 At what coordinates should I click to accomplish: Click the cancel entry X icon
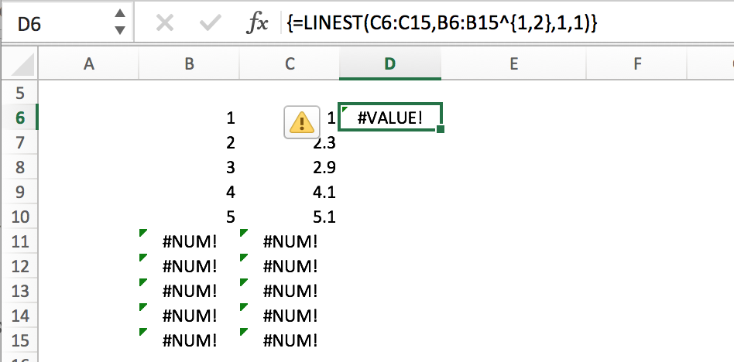pyautogui.click(x=164, y=23)
